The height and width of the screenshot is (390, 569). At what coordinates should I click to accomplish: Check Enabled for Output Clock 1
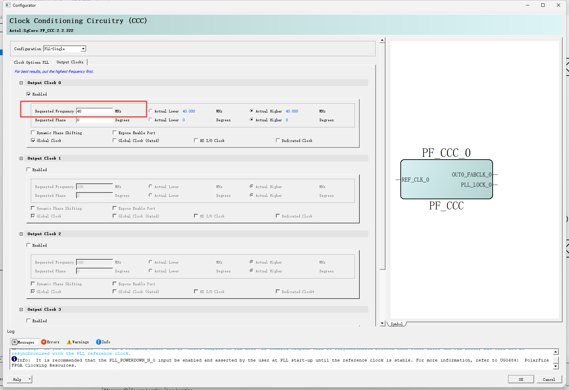[29, 170]
